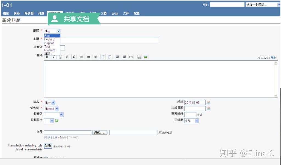Insert a bulleted list in the description
281x165 pixels.
(x=103, y=57)
